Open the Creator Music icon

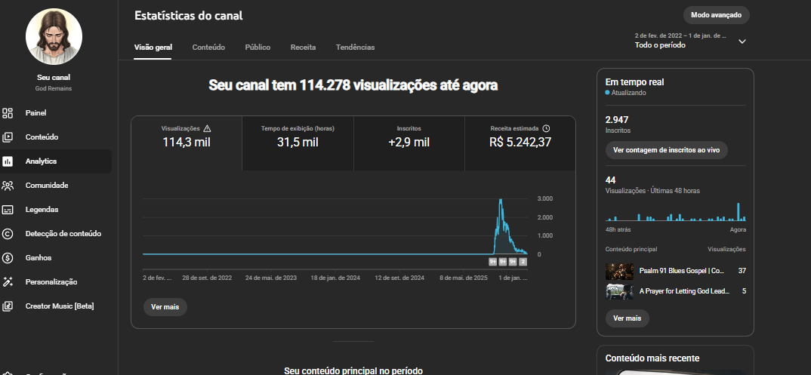point(8,306)
